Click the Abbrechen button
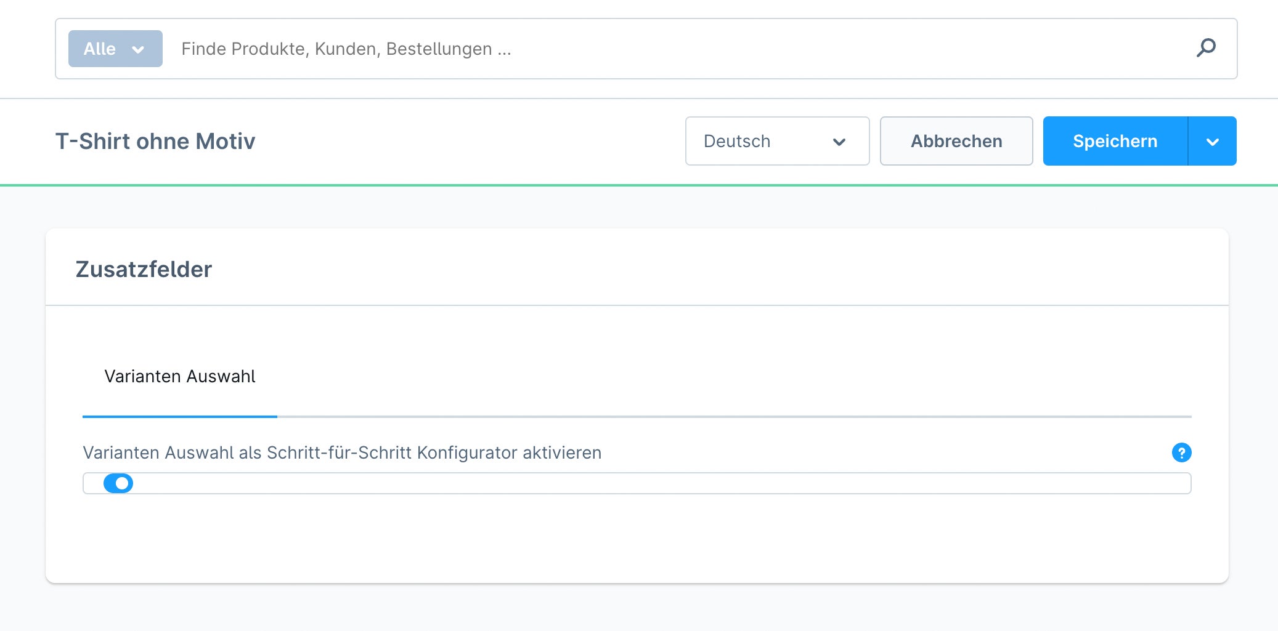 pyautogui.click(x=956, y=141)
